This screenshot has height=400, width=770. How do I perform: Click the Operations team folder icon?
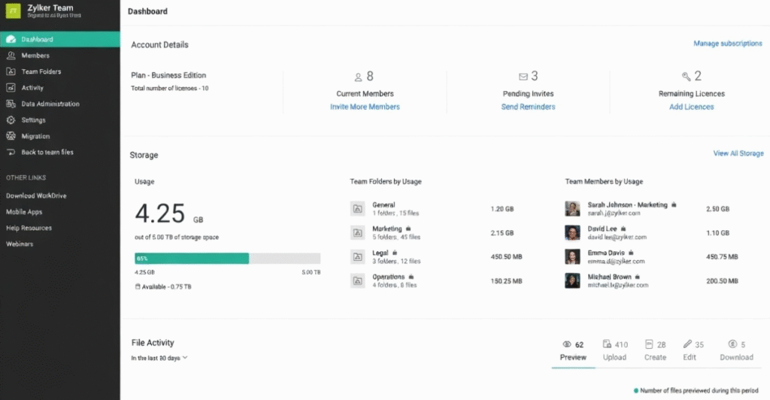click(x=357, y=280)
